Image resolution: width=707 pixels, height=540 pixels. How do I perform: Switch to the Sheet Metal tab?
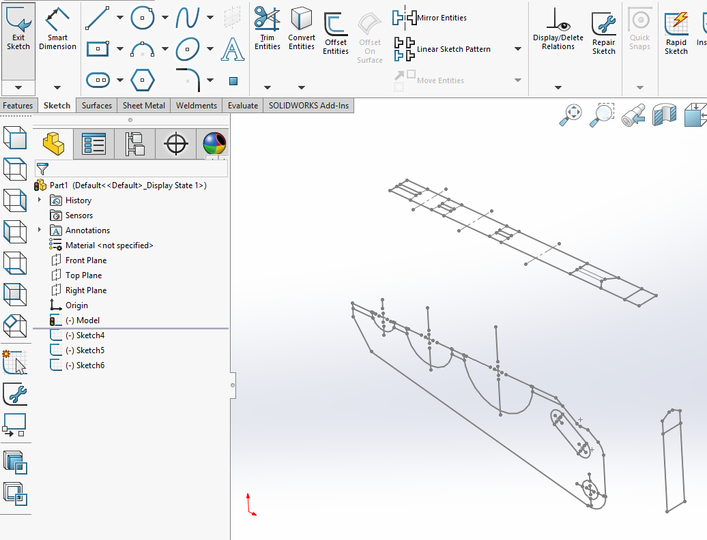tap(144, 106)
